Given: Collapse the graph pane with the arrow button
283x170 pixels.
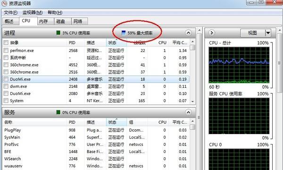Looking at the screenshot, I should tap(212, 33).
